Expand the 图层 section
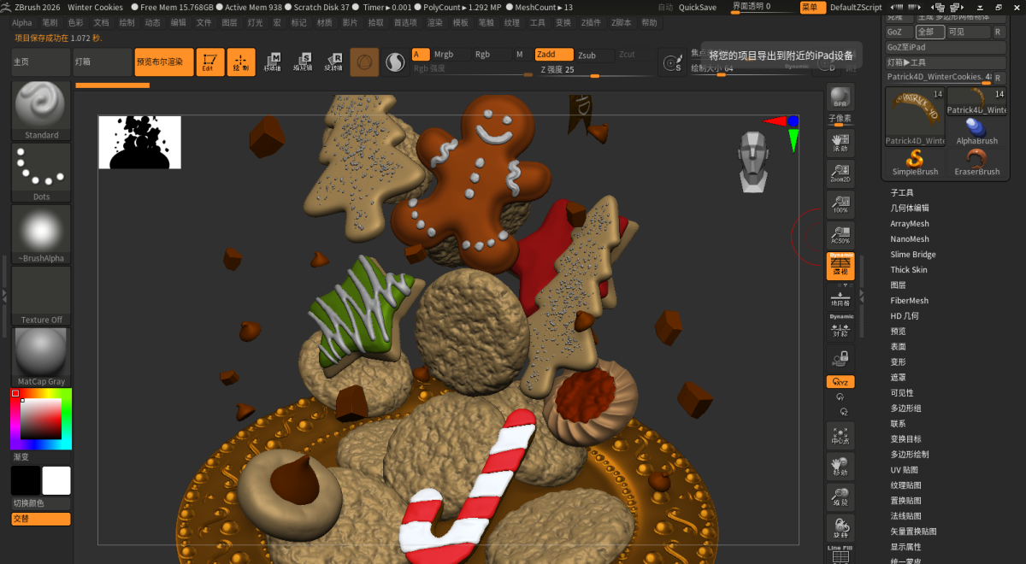 [894, 285]
